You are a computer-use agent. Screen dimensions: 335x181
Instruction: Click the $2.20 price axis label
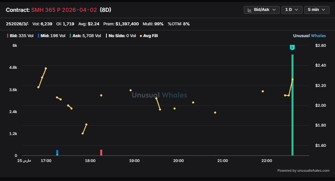pos(321,86)
